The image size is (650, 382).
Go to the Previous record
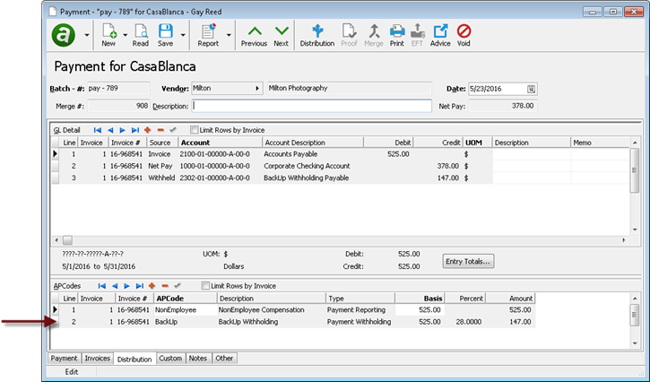(x=254, y=36)
